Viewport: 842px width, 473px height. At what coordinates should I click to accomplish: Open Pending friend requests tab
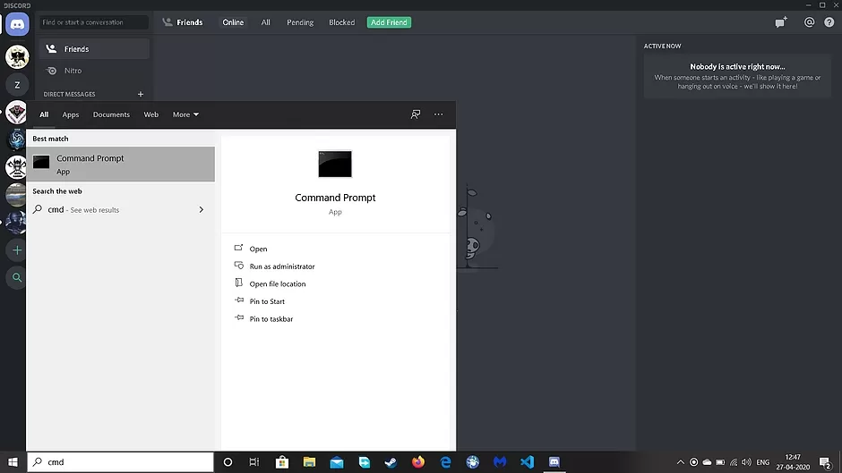300,22
